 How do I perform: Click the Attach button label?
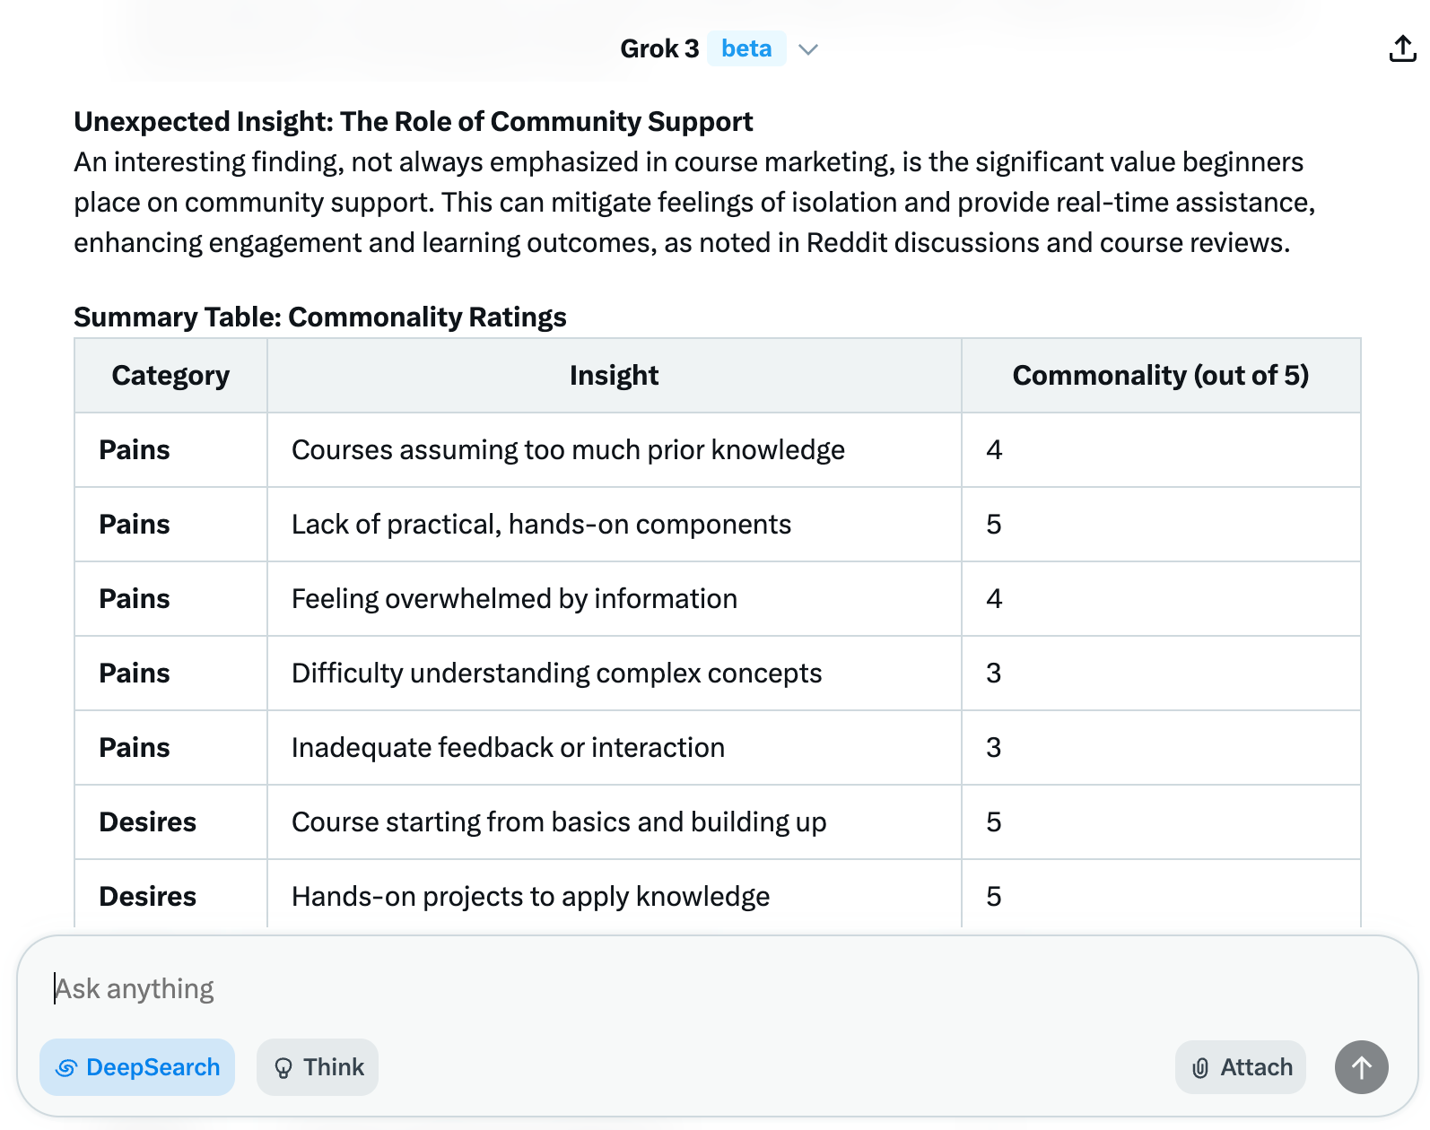(1256, 1067)
